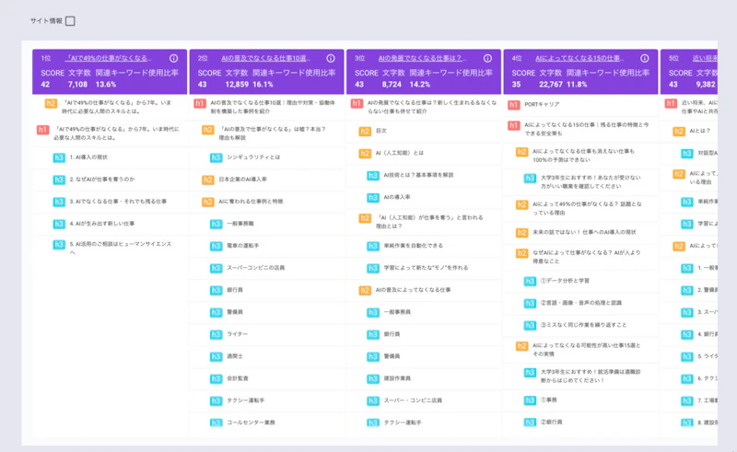Screen dimensions: 737x452
Task: Click the 1位 score value 42
Action: 45,85
